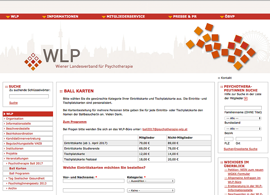Screen dimensions: 270x195
Task: Click the 'Zum Programm' link
Action: (x=75, y=122)
